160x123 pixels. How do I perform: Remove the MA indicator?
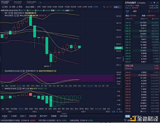pyautogui.click(x=12, y=13)
